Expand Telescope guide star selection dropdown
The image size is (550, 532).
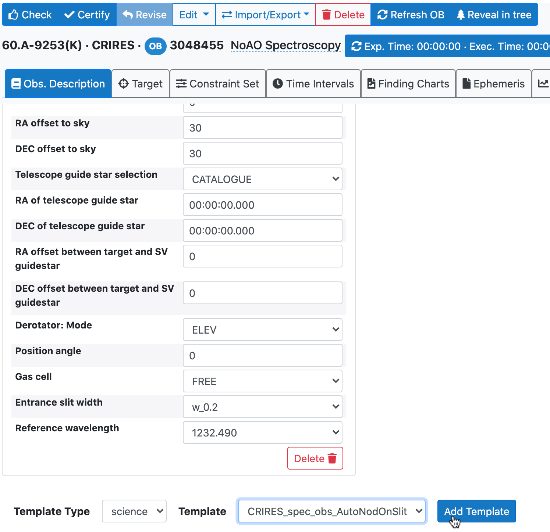coord(262,179)
